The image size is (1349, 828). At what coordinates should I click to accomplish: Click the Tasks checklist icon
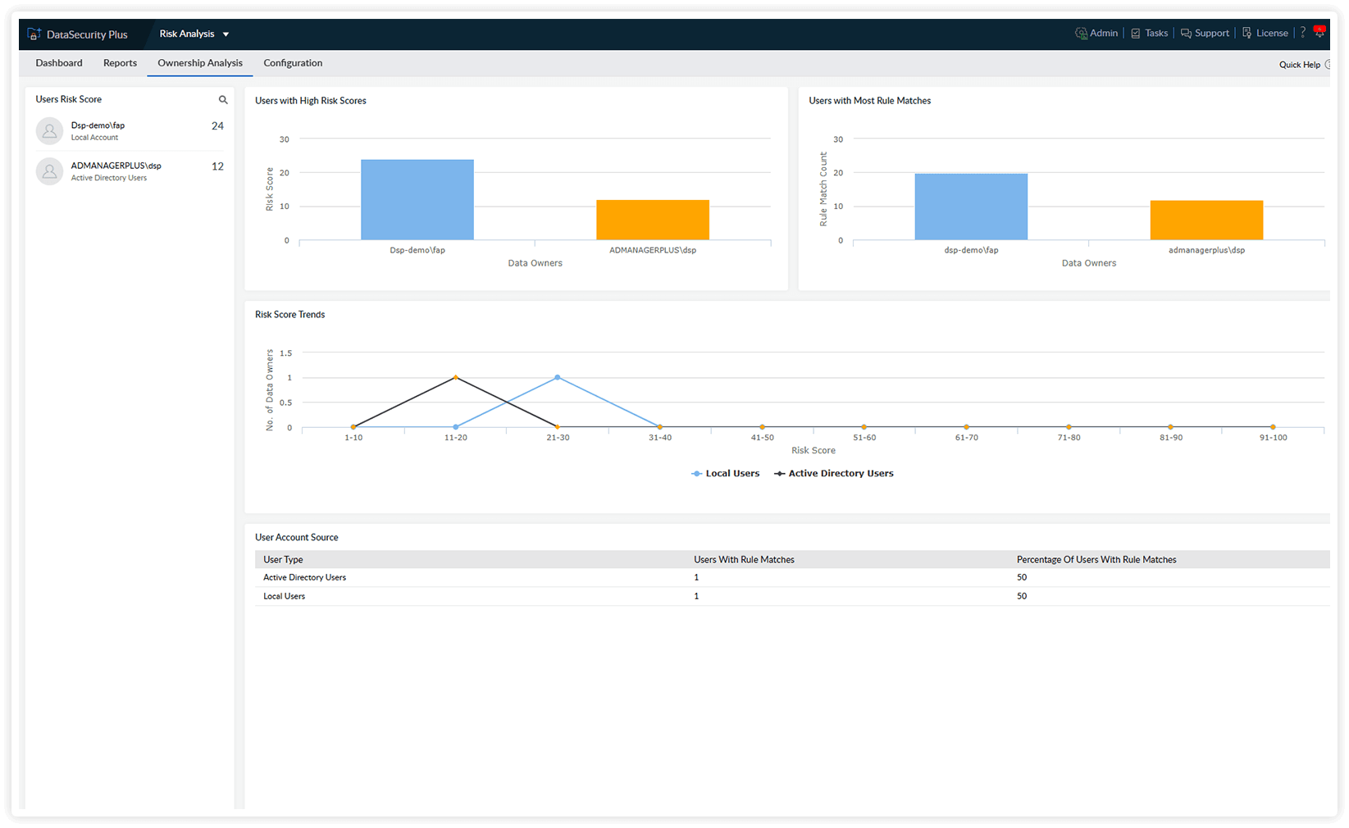point(1136,34)
